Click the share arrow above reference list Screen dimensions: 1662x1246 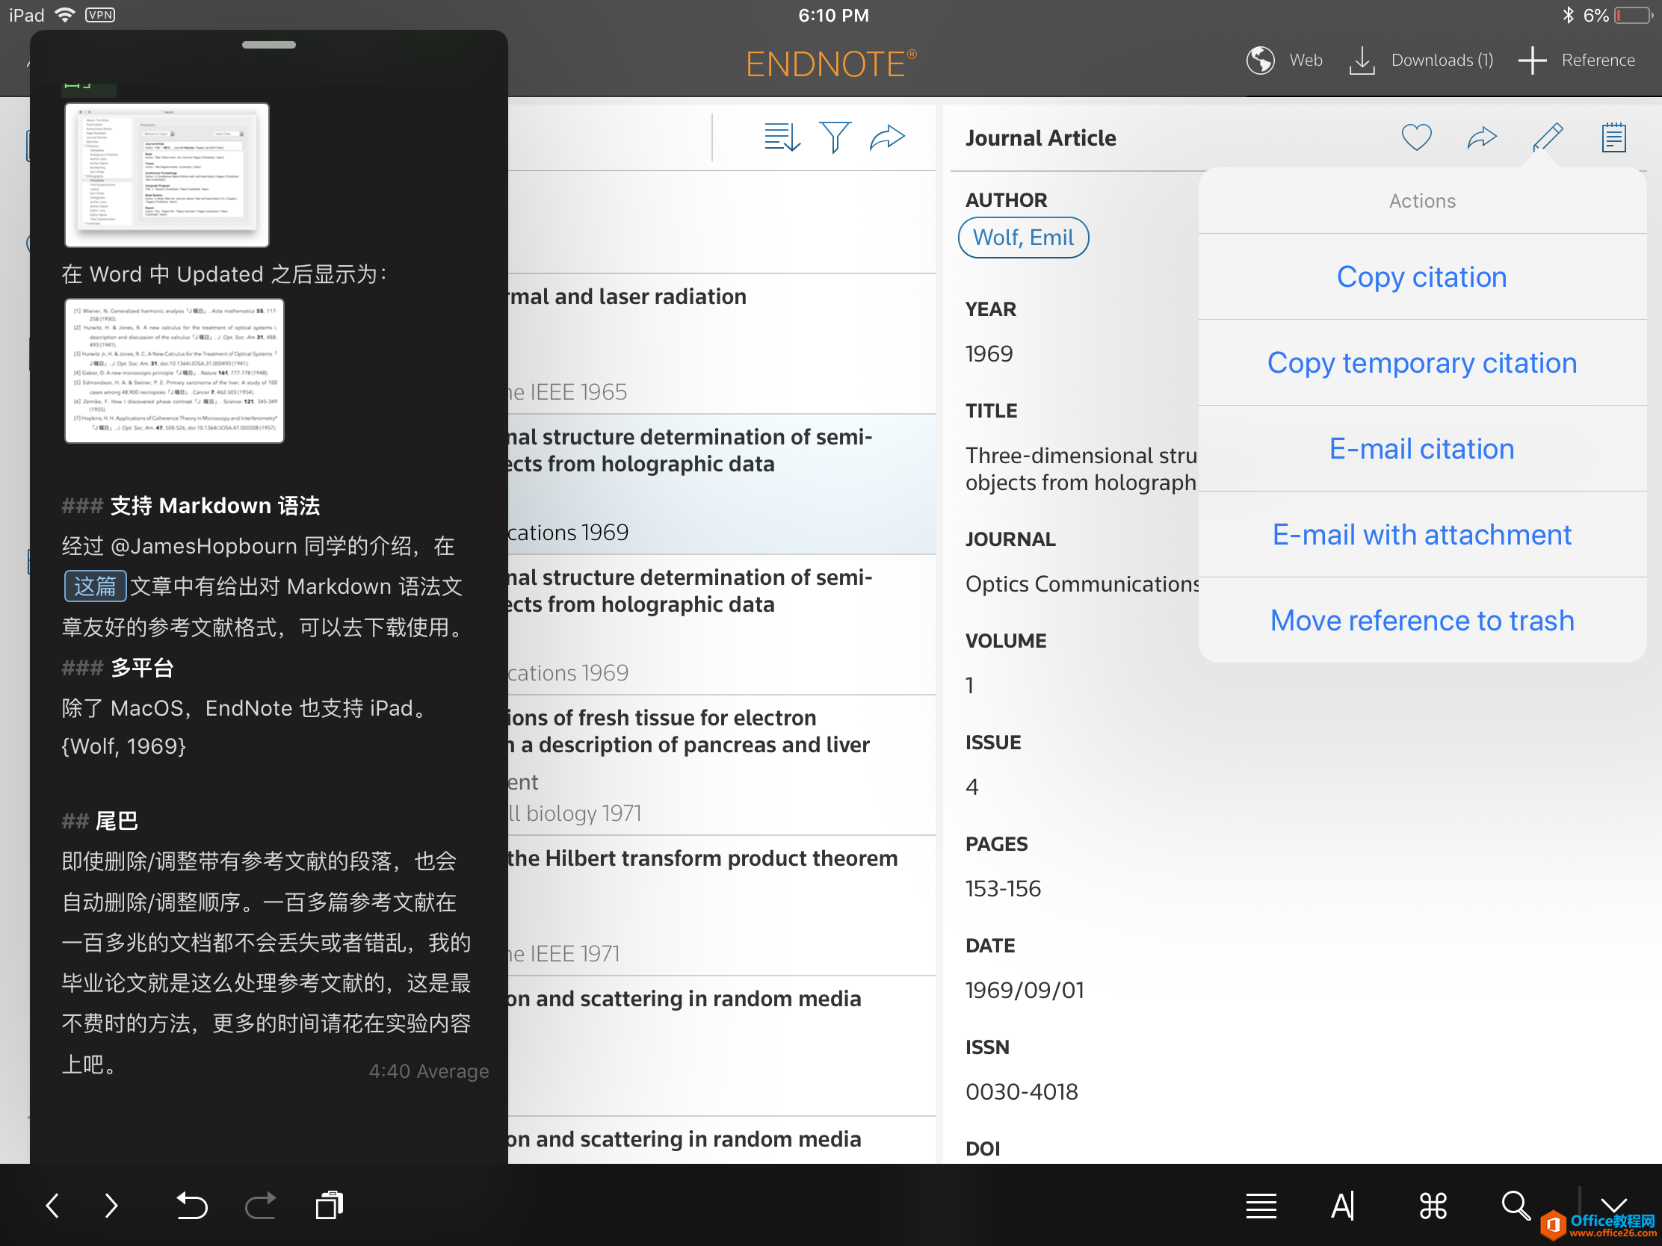click(887, 137)
